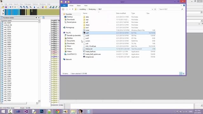Expand the Explorer ribbon chevron
Viewport: 203px width, 114px height.
click(x=181, y=5)
